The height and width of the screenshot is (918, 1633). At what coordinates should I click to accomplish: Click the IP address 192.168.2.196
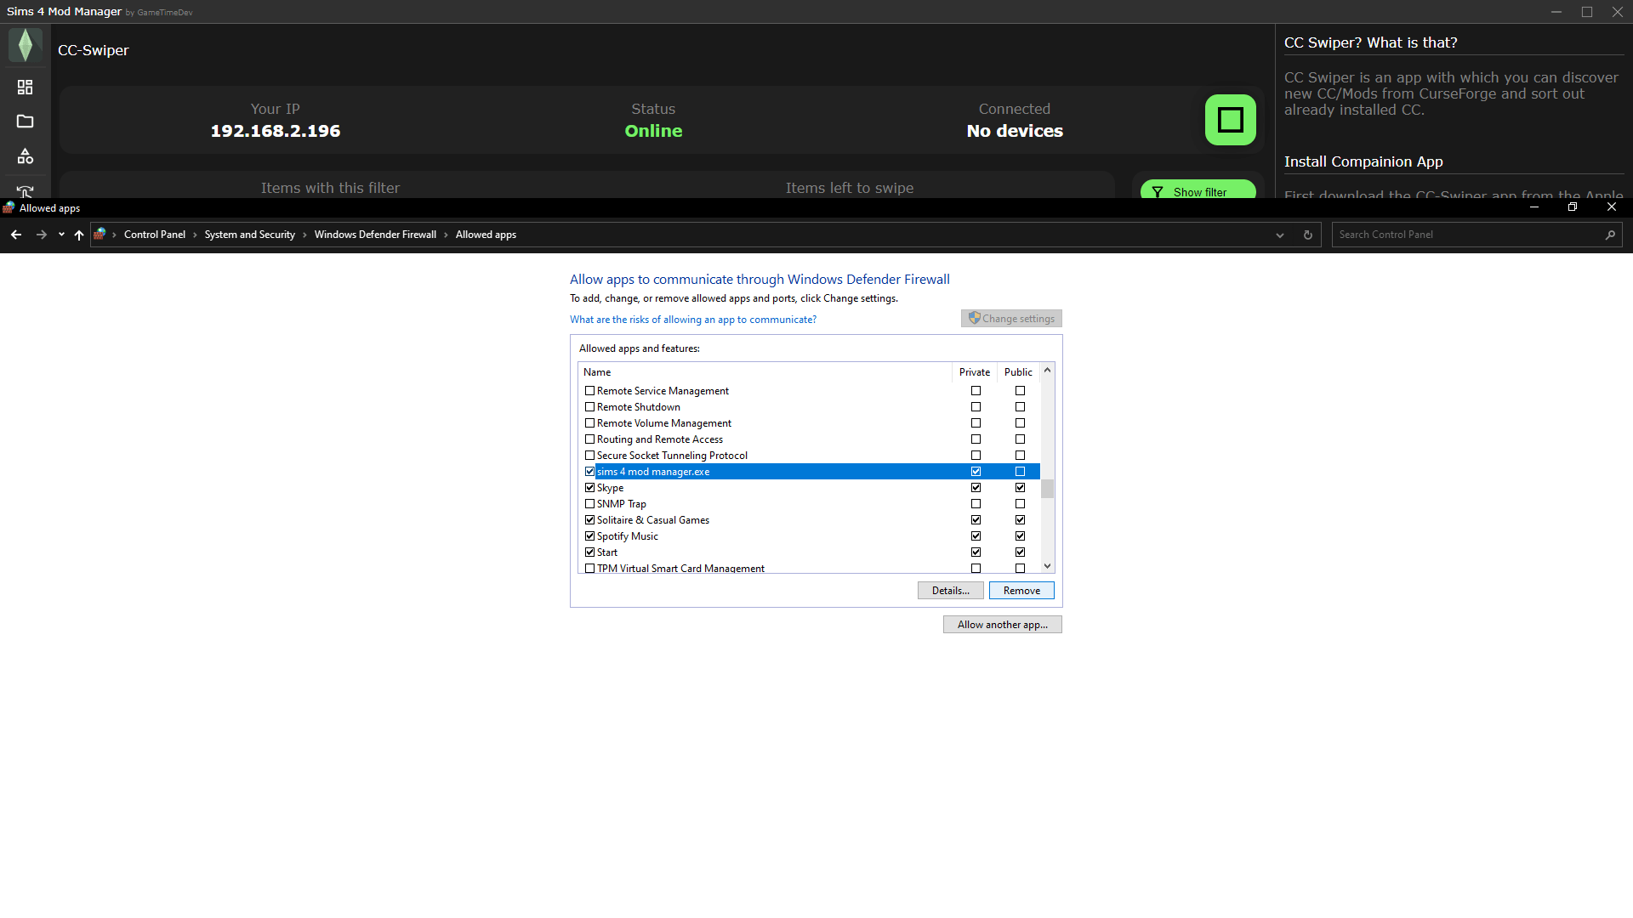coord(276,131)
